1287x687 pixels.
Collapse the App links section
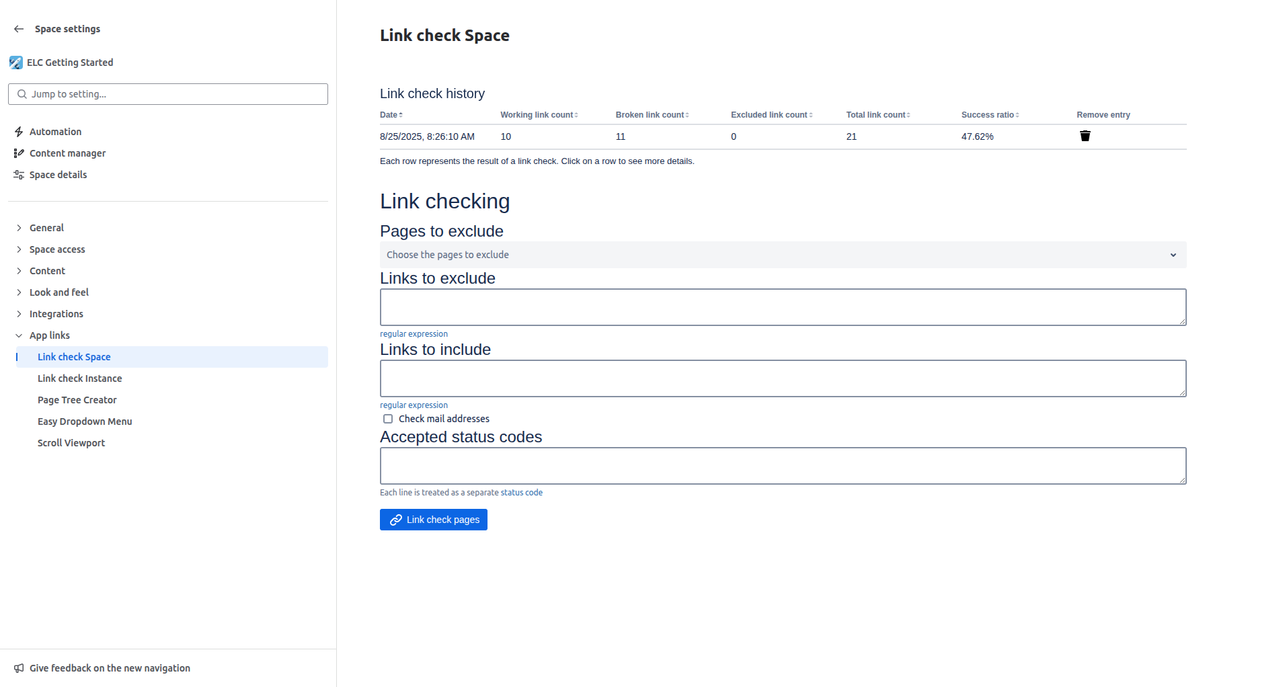click(19, 335)
